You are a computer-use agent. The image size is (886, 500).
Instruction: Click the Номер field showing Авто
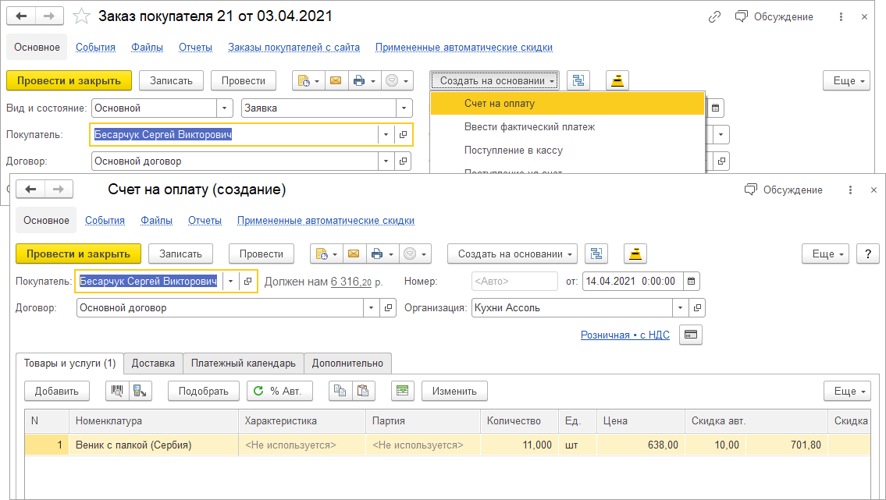tap(514, 281)
